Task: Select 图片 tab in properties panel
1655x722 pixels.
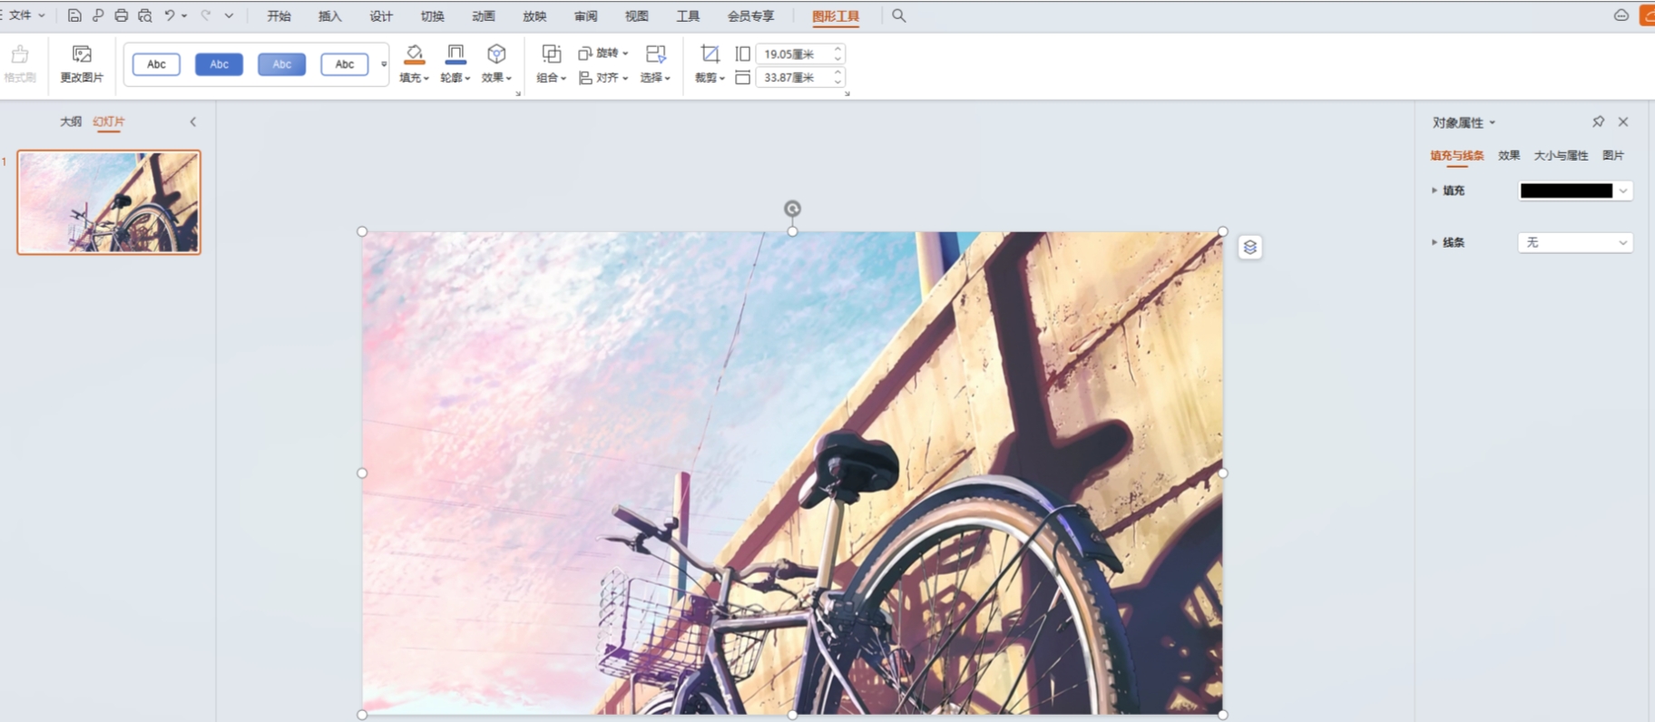Action: pos(1613,155)
